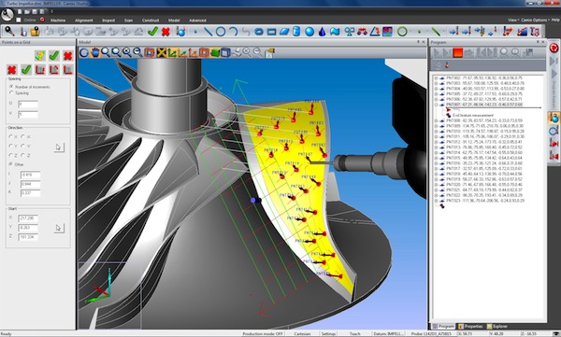The height and width of the screenshot is (337, 561).
Task: Expand the PNT010 tree node
Action: [436, 131]
